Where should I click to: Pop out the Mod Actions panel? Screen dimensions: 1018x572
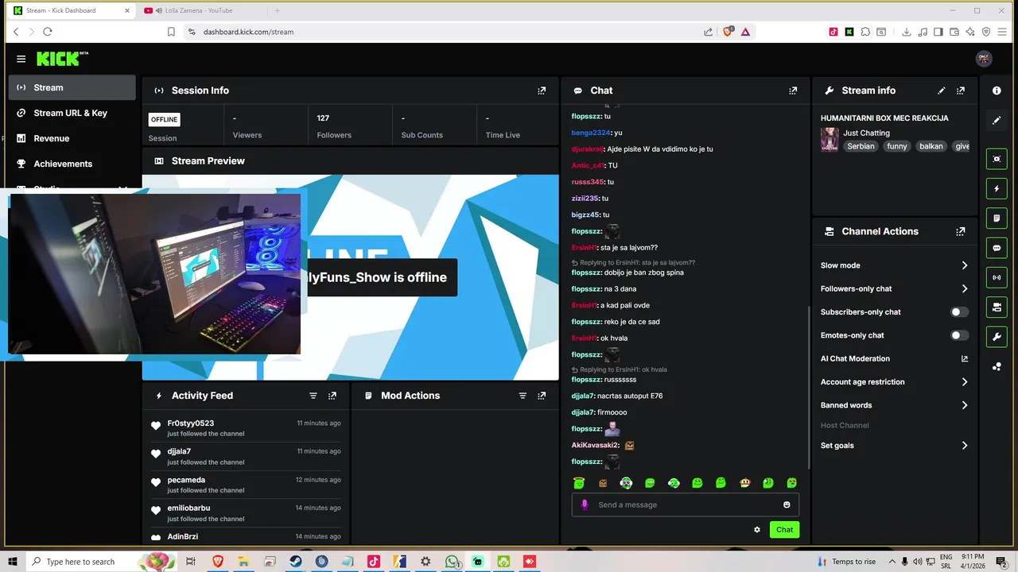542,396
